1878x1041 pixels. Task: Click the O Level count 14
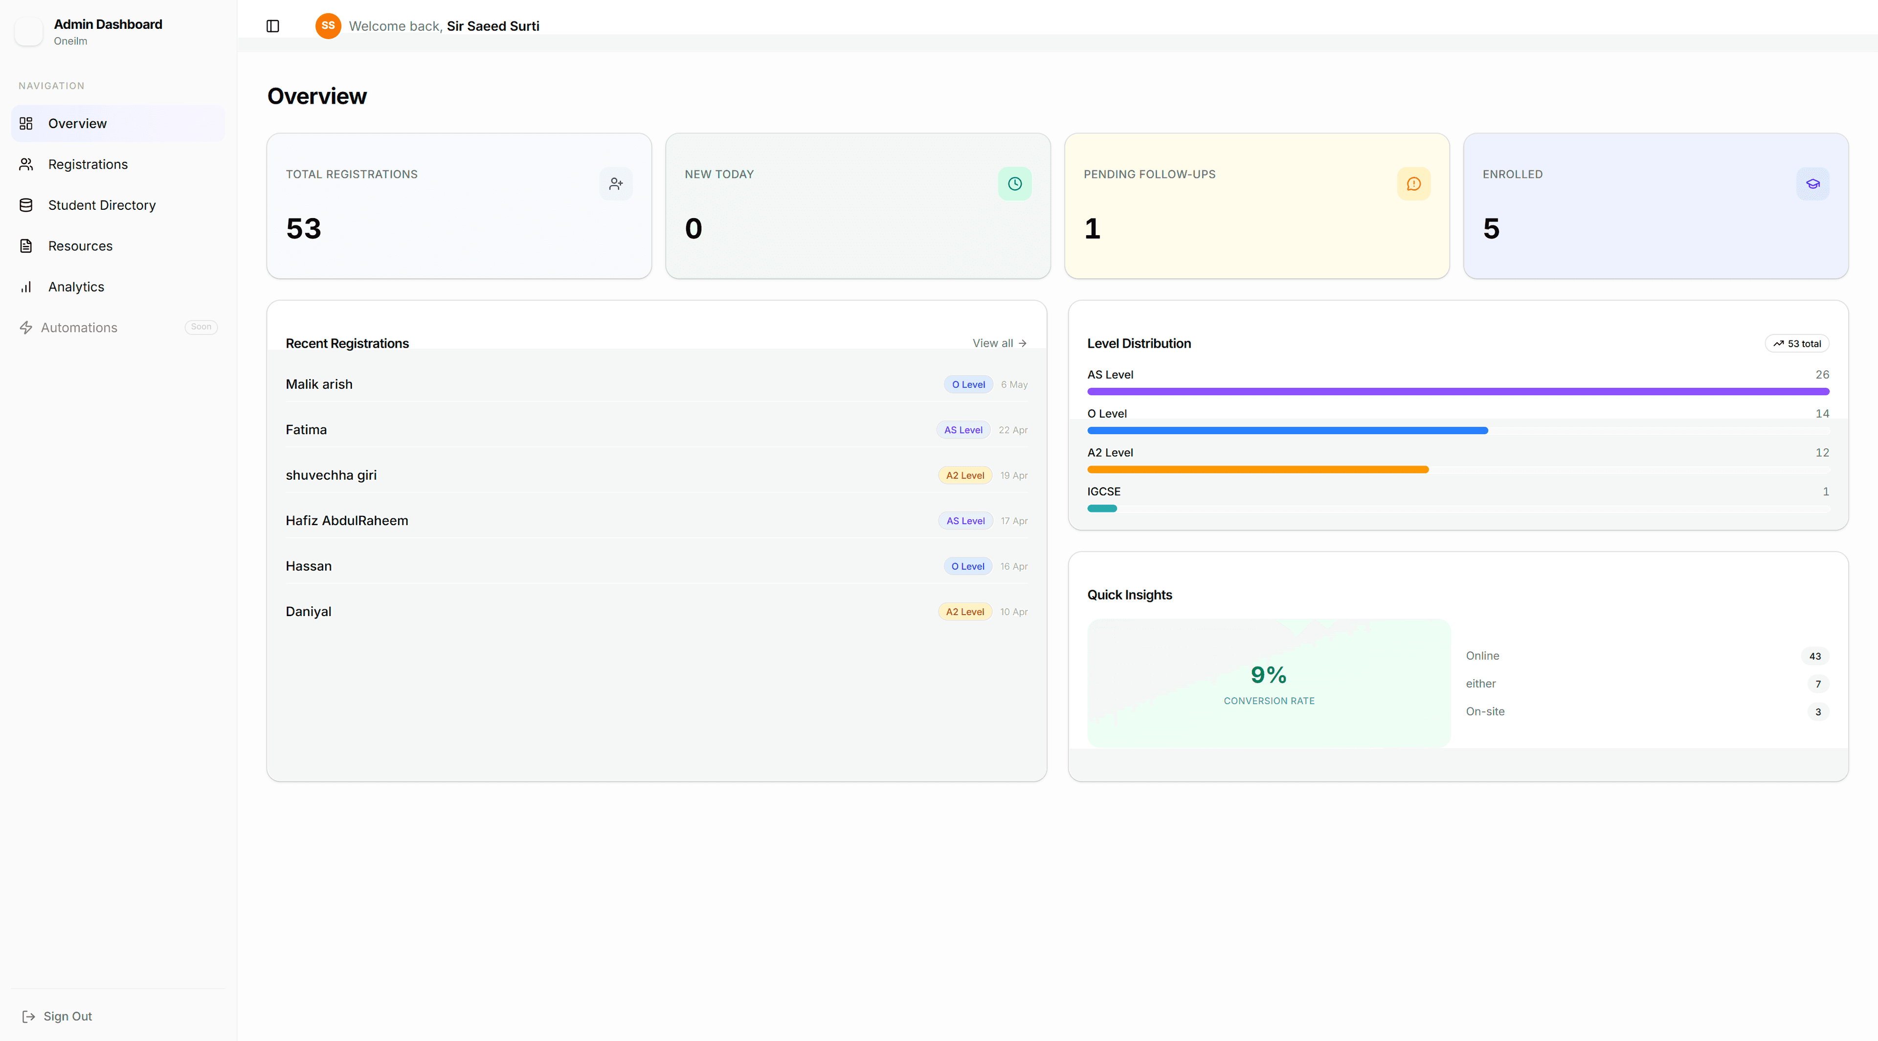point(1822,414)
